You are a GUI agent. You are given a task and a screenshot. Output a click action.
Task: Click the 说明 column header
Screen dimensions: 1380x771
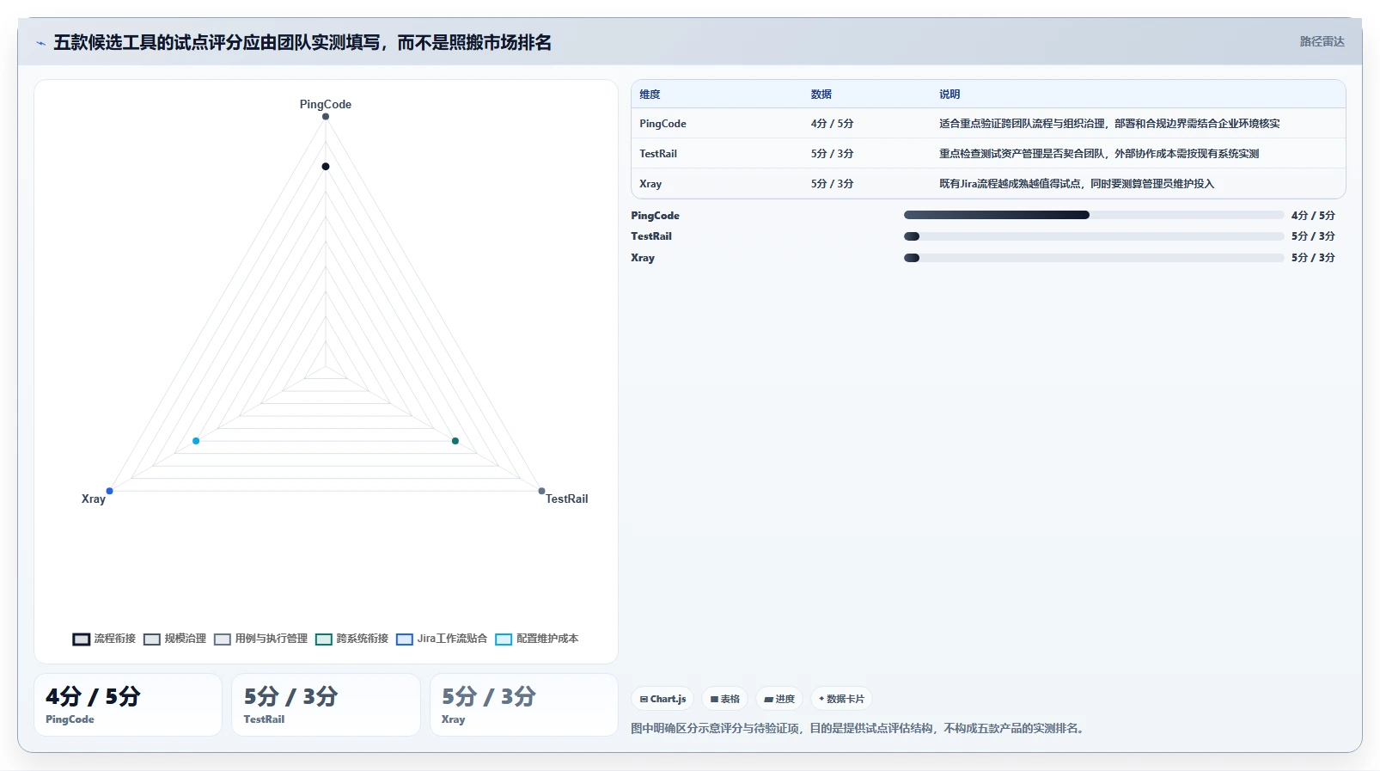(950, 95)
